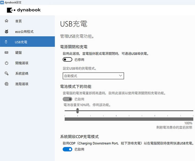This screenshot has width=195, height=161.
Task: Click the remaining battery life progress bar
Action: pos(129,119)
